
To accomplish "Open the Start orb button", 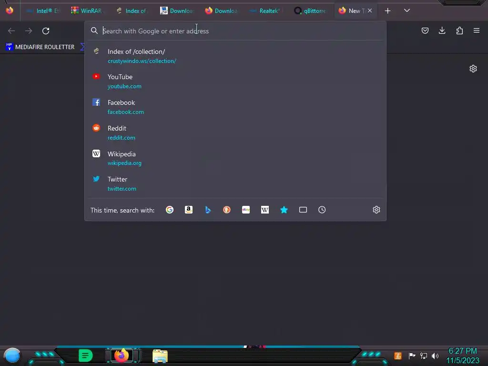I will pyautogui.click(x=12, y=356).
